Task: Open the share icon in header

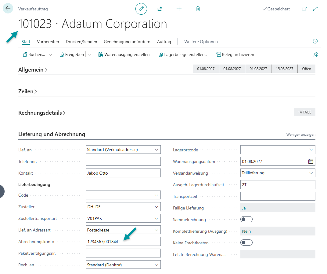Action: tap(160, 9)
